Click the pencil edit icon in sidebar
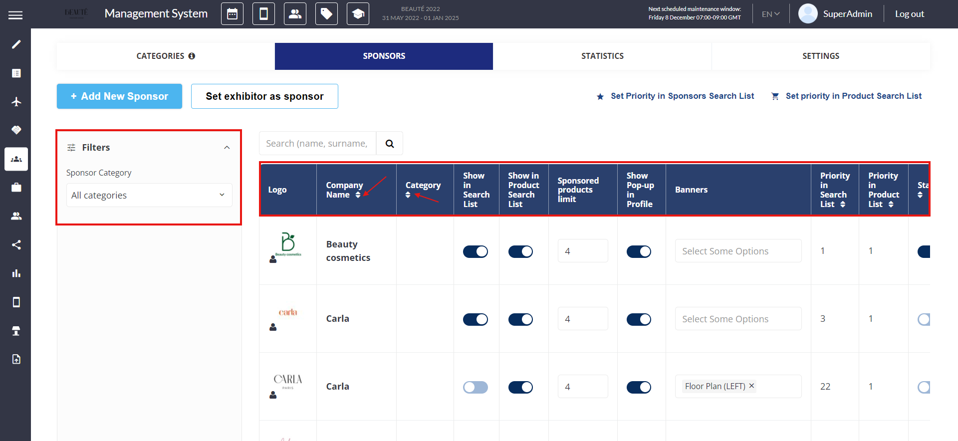Image resolution: width=958 pixels, height=441 pixels. tap(16, 44)
